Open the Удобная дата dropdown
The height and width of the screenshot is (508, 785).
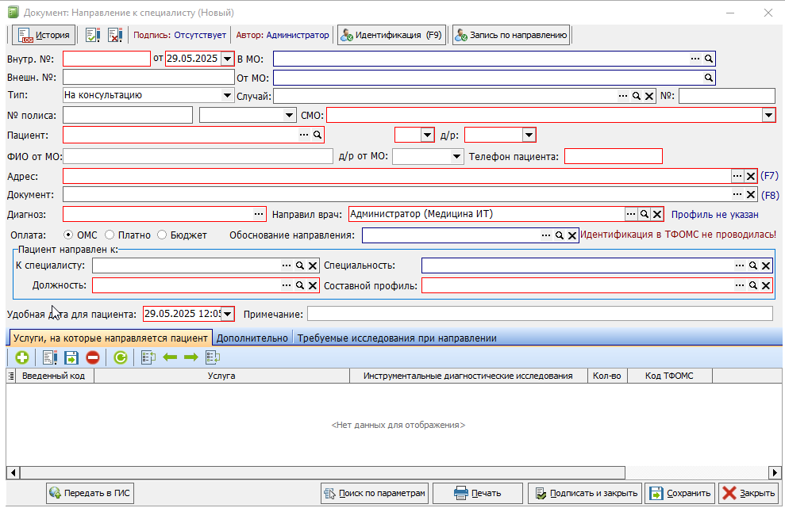227,314
